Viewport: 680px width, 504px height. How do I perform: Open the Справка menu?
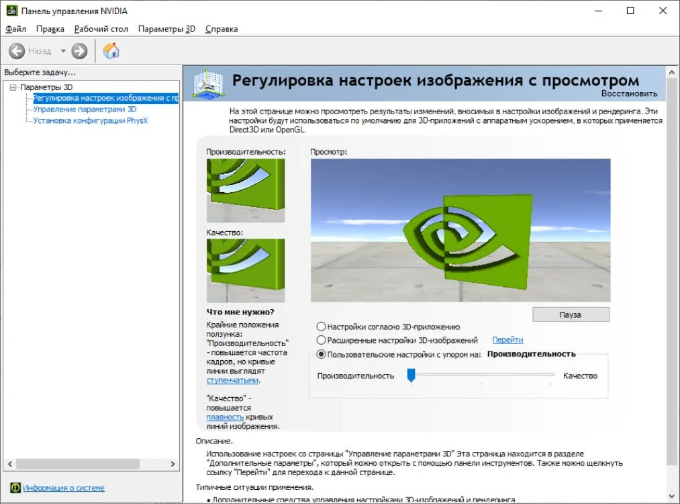pos(222,29)
